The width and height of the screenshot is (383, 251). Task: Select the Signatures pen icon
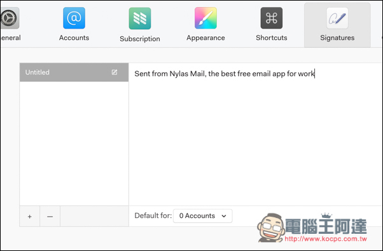337,18
